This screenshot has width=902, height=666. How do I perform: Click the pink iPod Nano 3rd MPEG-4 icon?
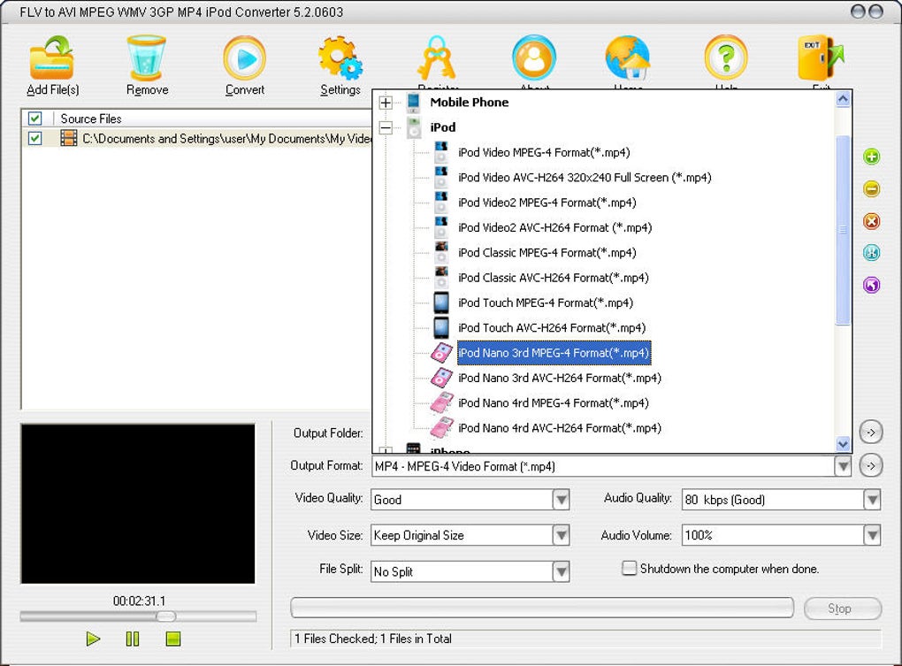tap(441, 353)
